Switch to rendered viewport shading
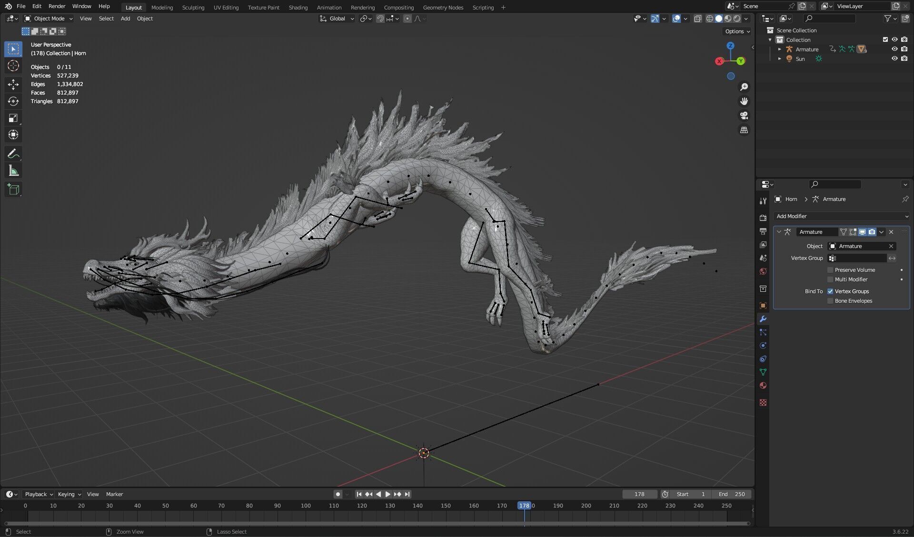Image resolution: width=914 pixels, height=537 pixels. click(x=737, y=19)
